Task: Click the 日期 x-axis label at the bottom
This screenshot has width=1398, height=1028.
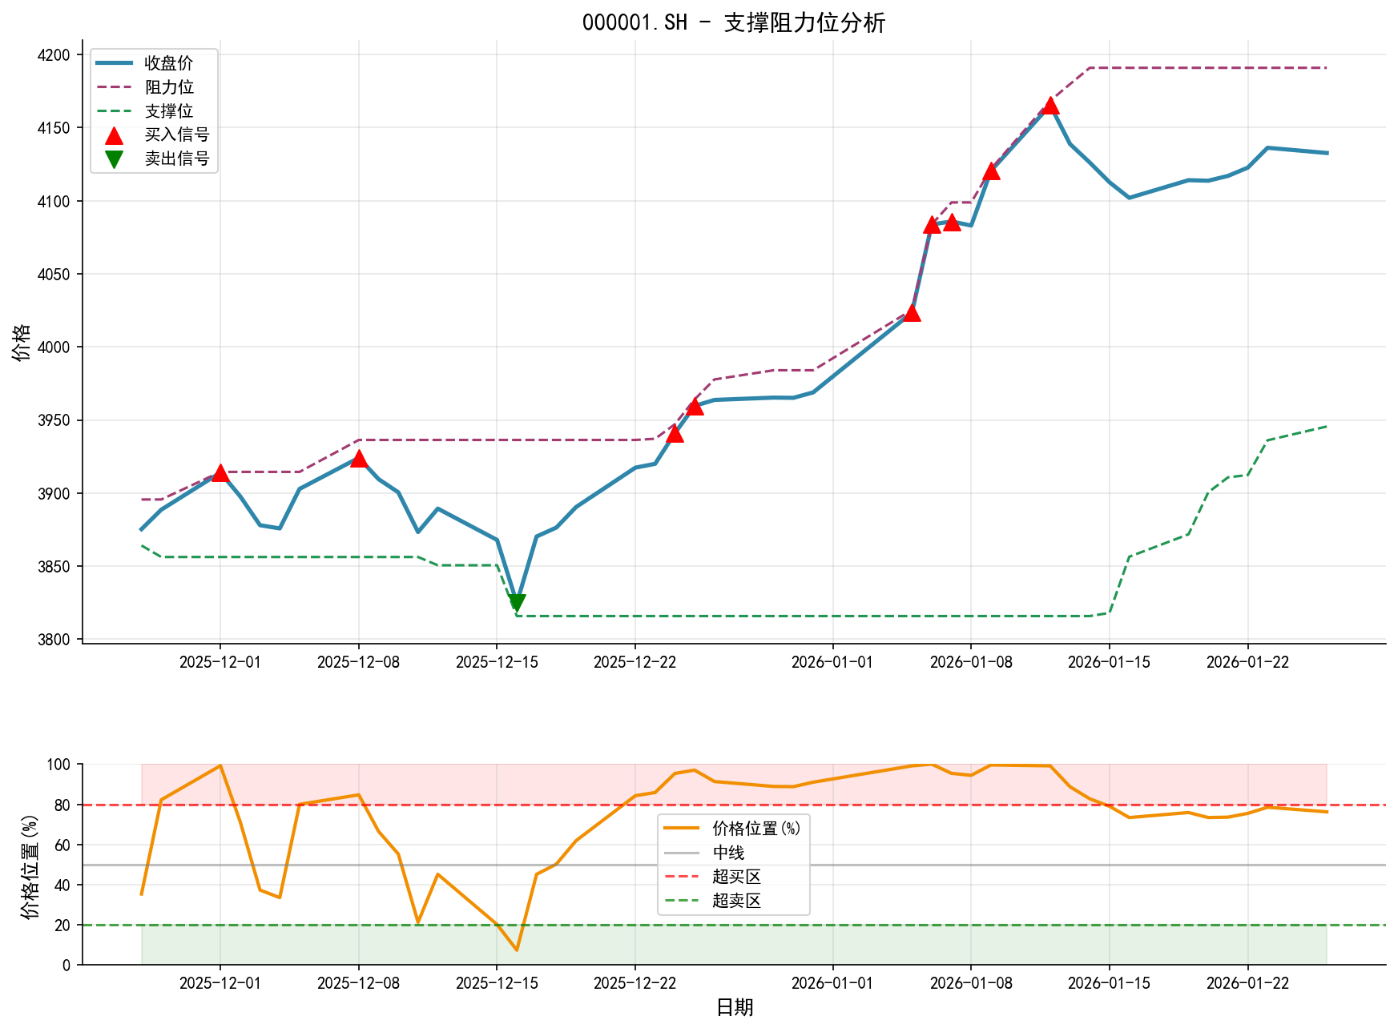Action: coord(734,1007)
